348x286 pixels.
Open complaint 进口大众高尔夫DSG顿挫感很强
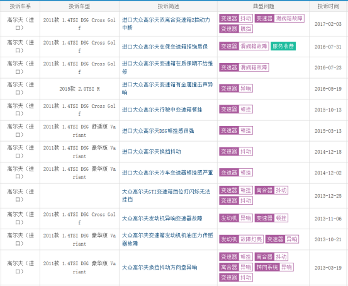click(x=158, y=130)
